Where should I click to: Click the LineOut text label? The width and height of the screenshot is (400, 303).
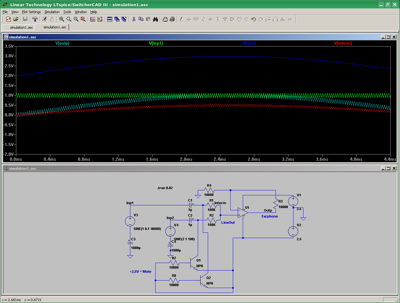(x=228, y=222)
